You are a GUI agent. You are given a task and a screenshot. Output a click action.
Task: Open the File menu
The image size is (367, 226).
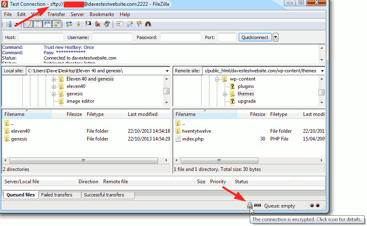[x=8, y=14]
